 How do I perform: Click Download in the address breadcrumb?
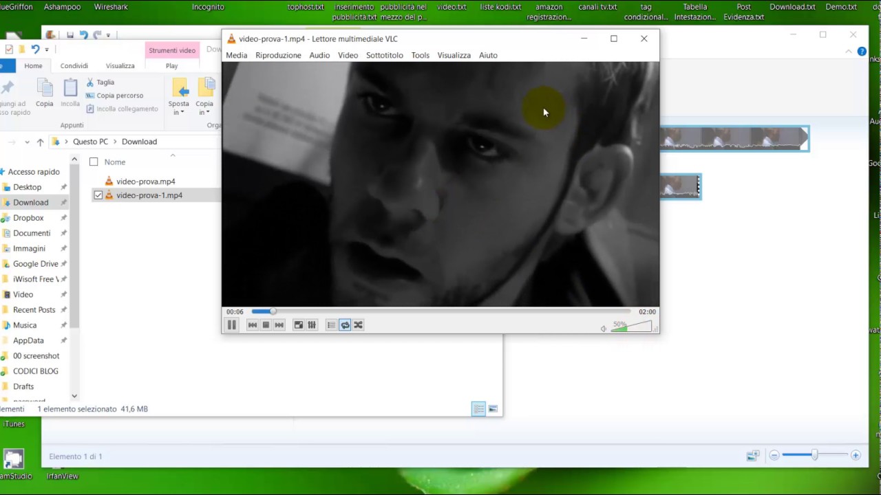coord(140,142)
